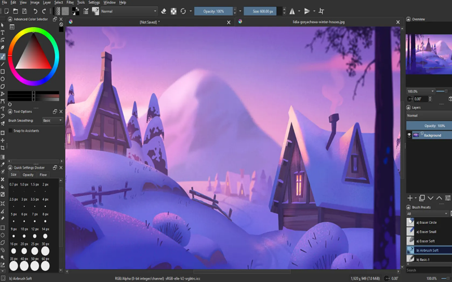Open the Layer menu
The image size is (452, 282).
point(47,2)
